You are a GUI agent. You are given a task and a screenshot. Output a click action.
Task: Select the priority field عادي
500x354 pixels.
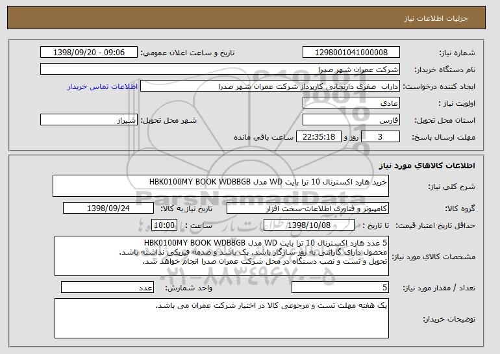(x=351, y=103)
